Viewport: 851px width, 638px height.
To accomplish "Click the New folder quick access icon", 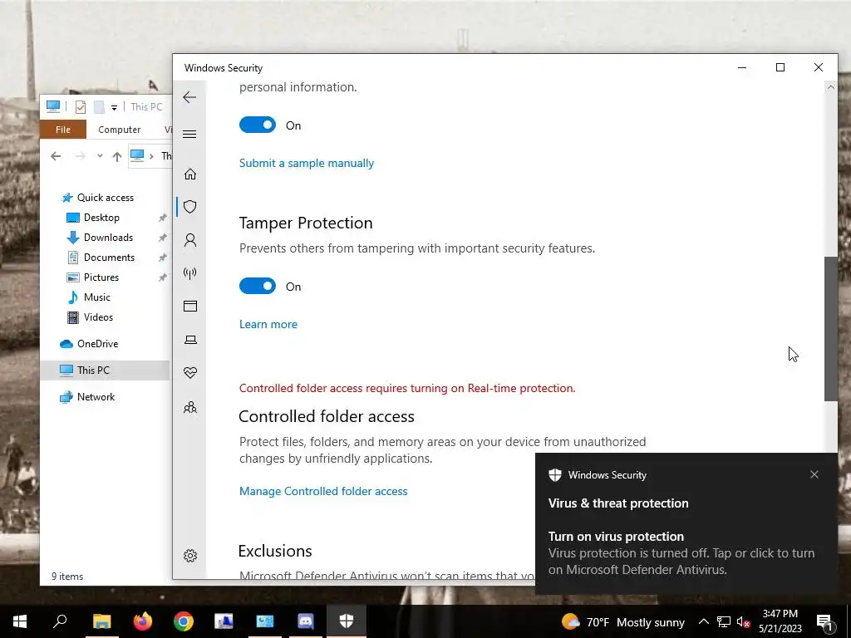I will pyautogui.click(x=99, y=107).
